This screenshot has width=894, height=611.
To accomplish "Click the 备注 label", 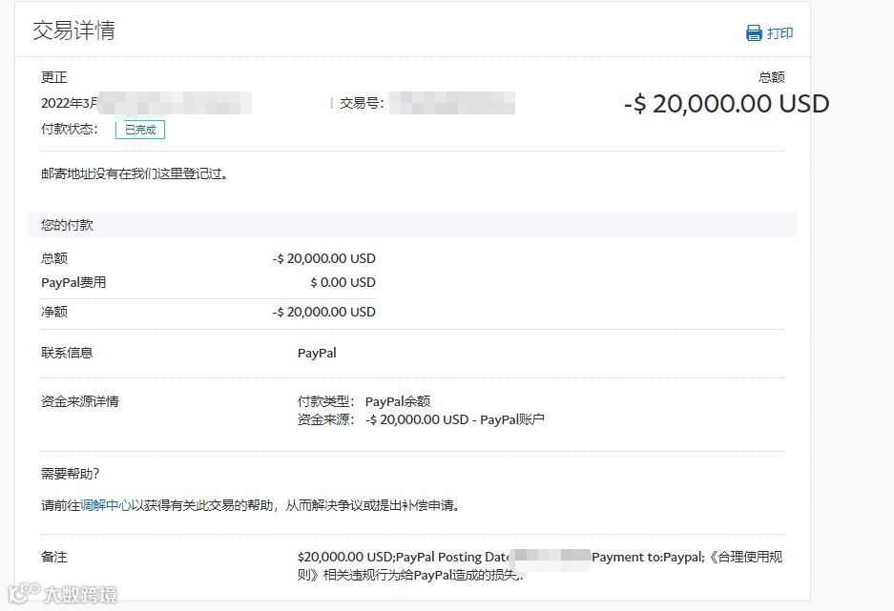I will 54,557.
